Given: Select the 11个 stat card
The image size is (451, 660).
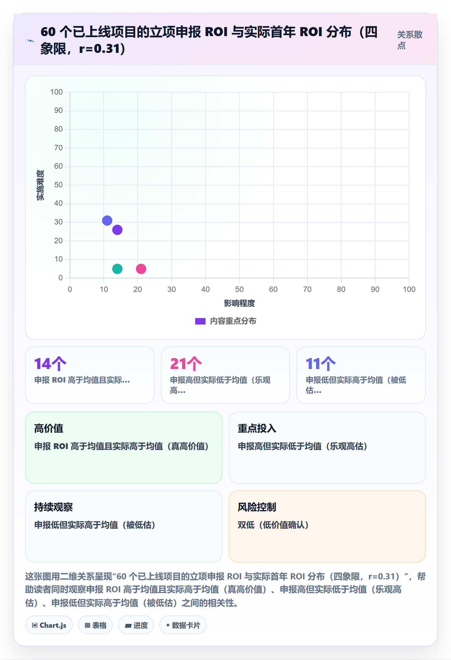Looking at the screenshot, I should point(361,375).
